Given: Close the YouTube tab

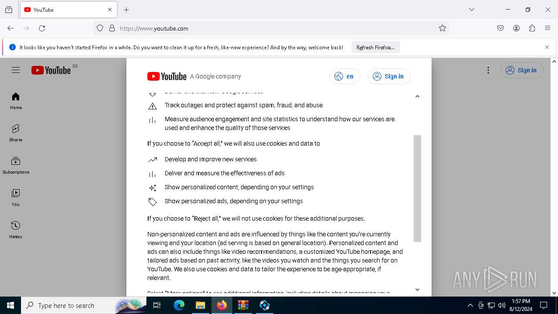Looking at the screenshot, I should tap(110, 10).
